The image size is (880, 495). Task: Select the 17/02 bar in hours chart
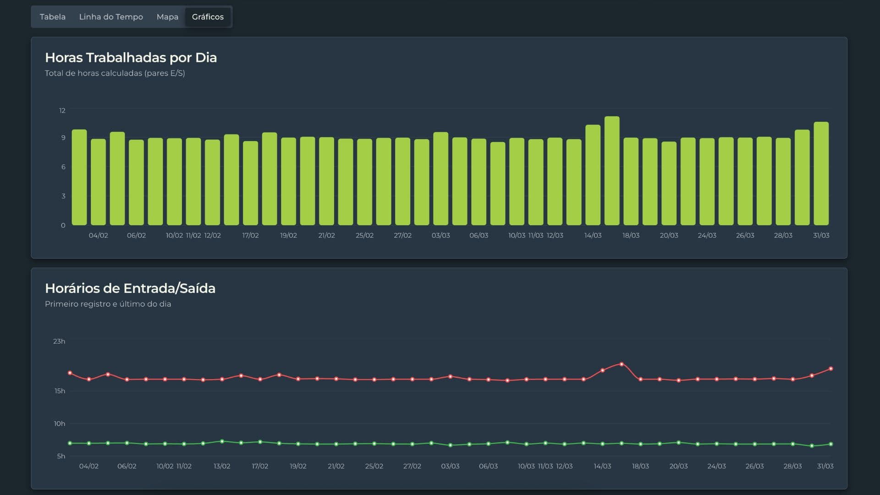click(250, 183)
